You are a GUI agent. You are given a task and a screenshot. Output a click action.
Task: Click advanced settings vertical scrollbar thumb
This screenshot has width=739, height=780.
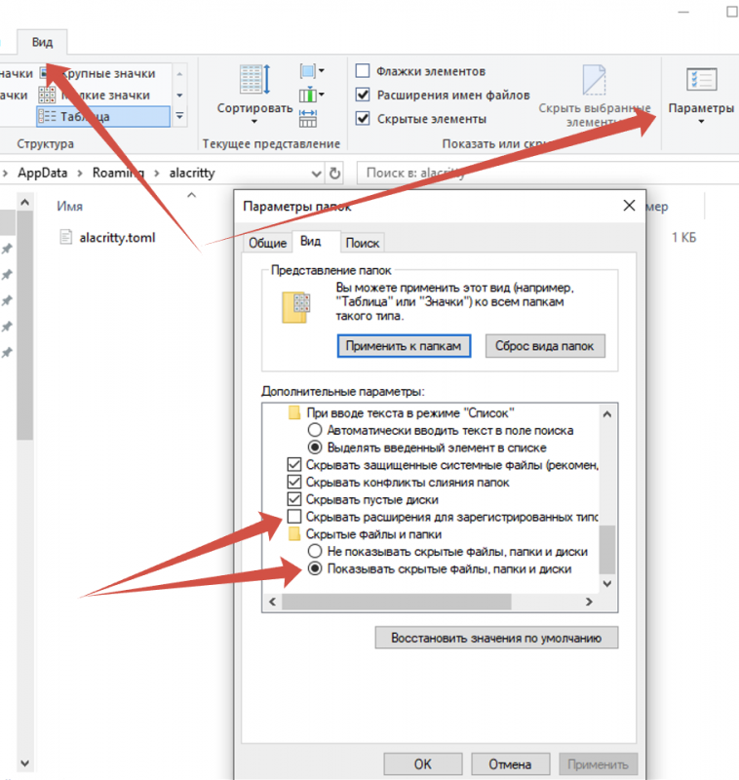[x=607, y=549]
